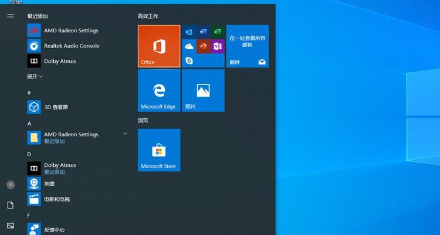This screenshot has width=440, height=235.
Task: Open Word in Office apps tile
Action: tap(203, 32)
